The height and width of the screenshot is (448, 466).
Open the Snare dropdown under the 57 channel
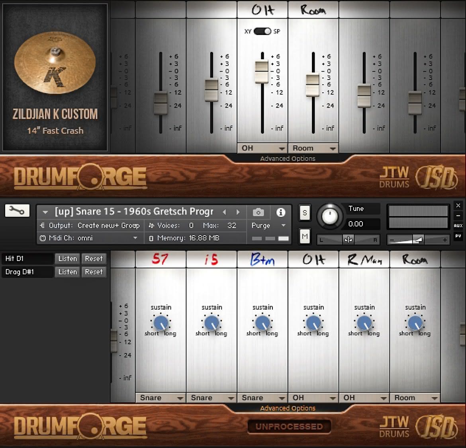pos(161,398)
